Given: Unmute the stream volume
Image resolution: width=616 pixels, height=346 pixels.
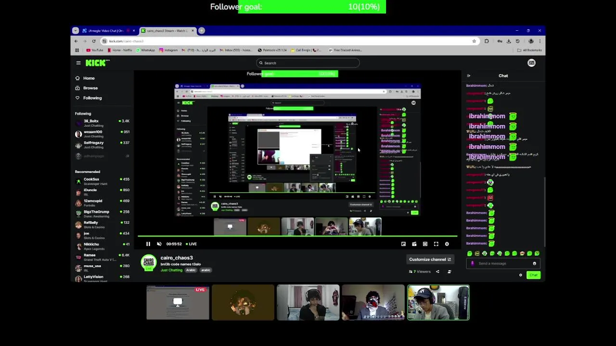Looking at the screenshot, I should point(159,244).
